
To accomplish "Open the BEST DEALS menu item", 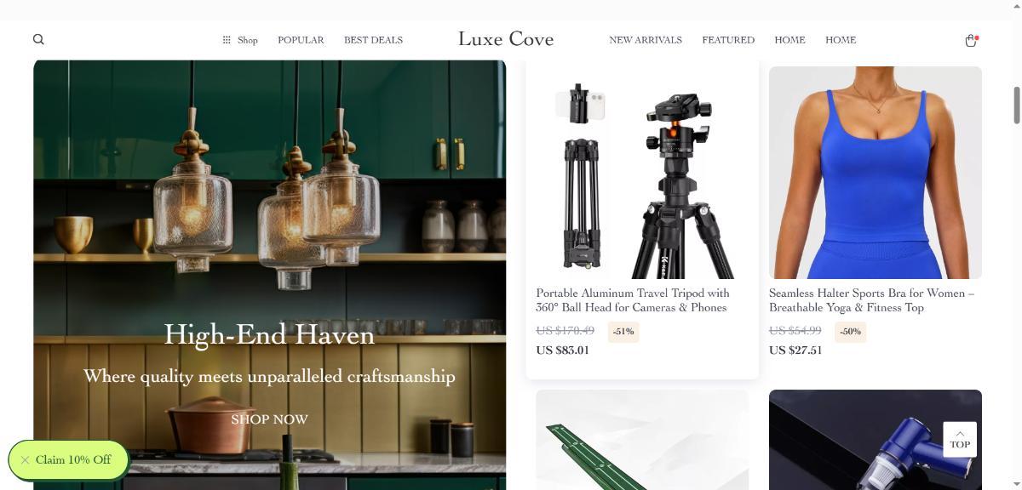I will tap(373, 40).
